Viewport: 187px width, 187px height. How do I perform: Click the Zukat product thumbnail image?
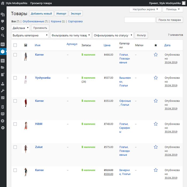coord(26,149)
